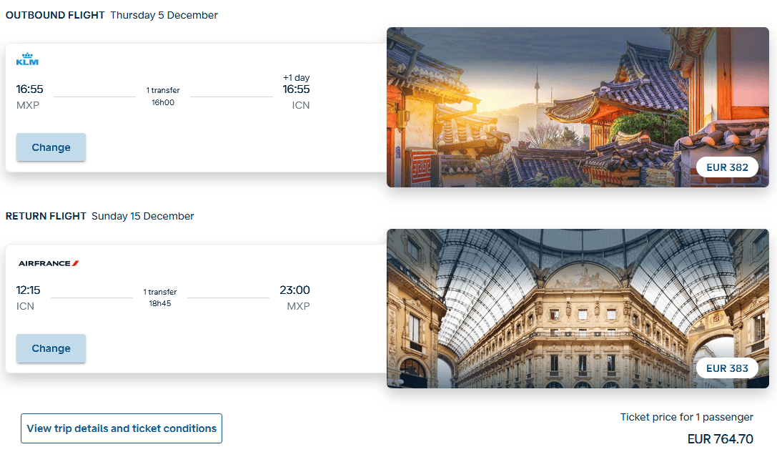Click the return 1 transfer 18h45 label
Image resolution: width=777 pixels, height=462 pixels.
[160, 297]
